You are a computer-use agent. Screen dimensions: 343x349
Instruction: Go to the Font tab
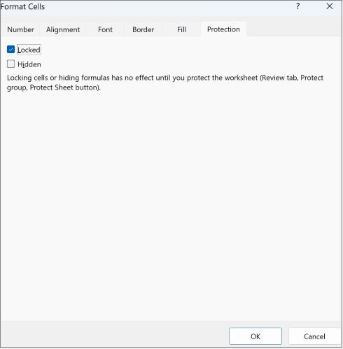point(105,29)
